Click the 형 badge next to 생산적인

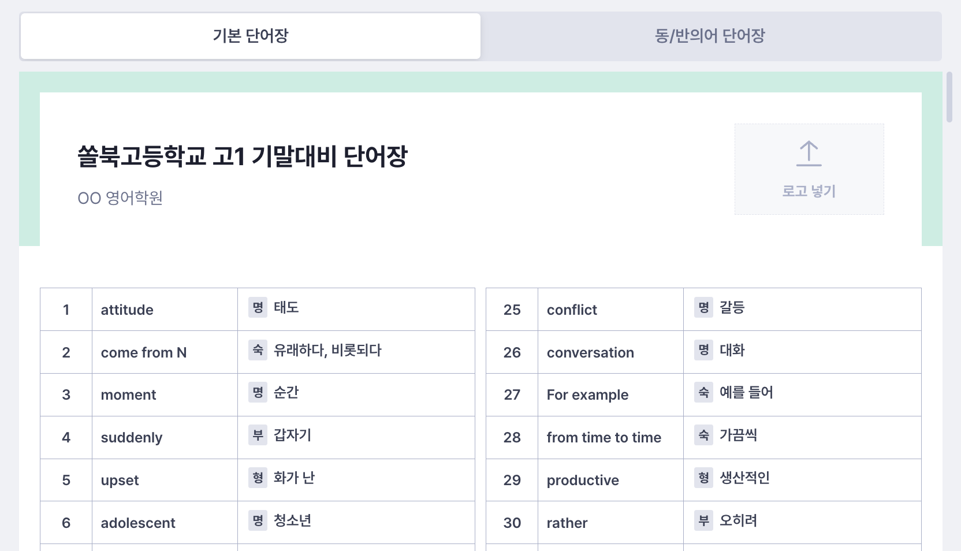(x=703, y=478)
